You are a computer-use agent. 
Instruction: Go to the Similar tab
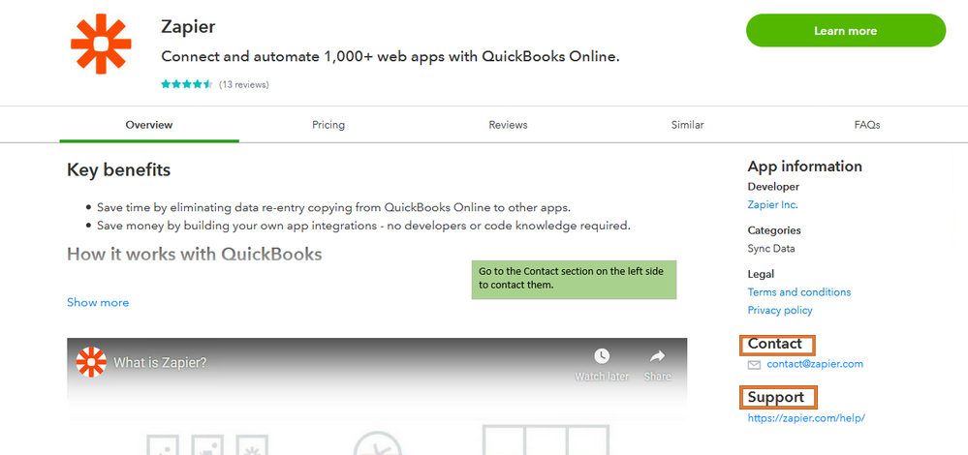click(x=687, y=125)
